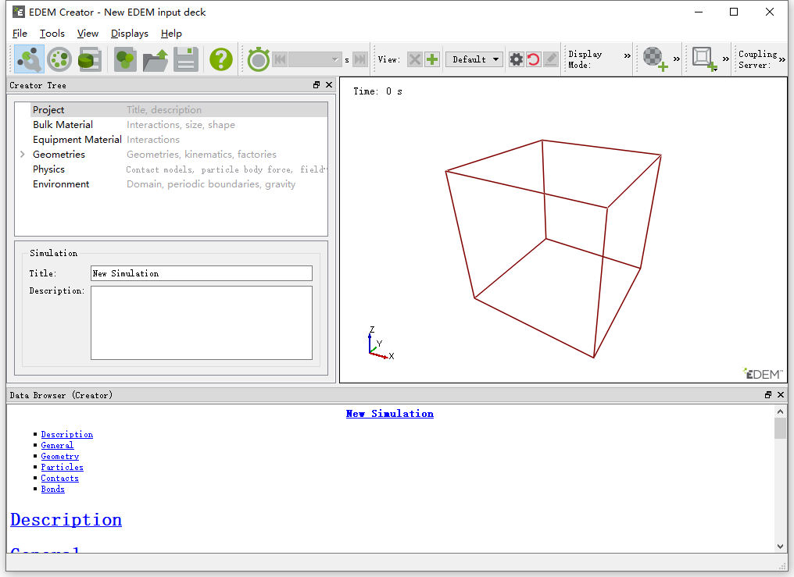Follow the Contacts link in Data Browser
794x577 pixels.
click(59, 478)
